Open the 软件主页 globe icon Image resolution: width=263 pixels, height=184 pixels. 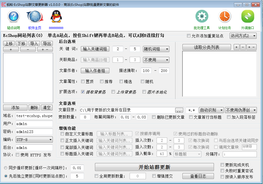pyautogui.click(x=35, y=16)
